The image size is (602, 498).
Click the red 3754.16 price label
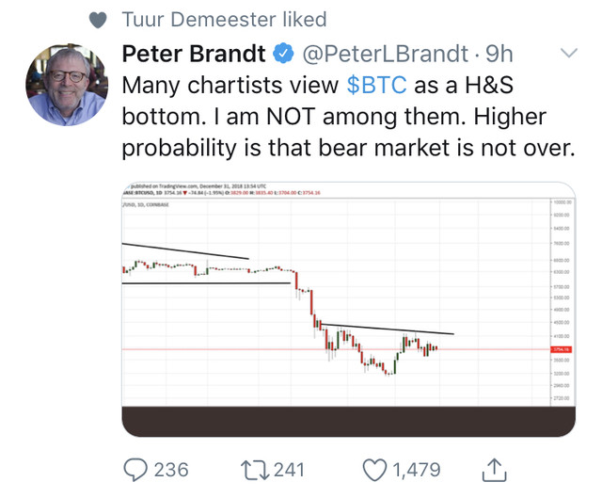562,349
